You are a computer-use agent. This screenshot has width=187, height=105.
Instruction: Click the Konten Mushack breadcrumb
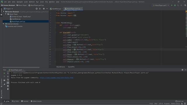click(8, 5)
